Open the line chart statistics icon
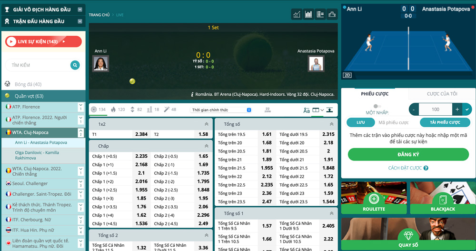 click(x=297, y=14)
